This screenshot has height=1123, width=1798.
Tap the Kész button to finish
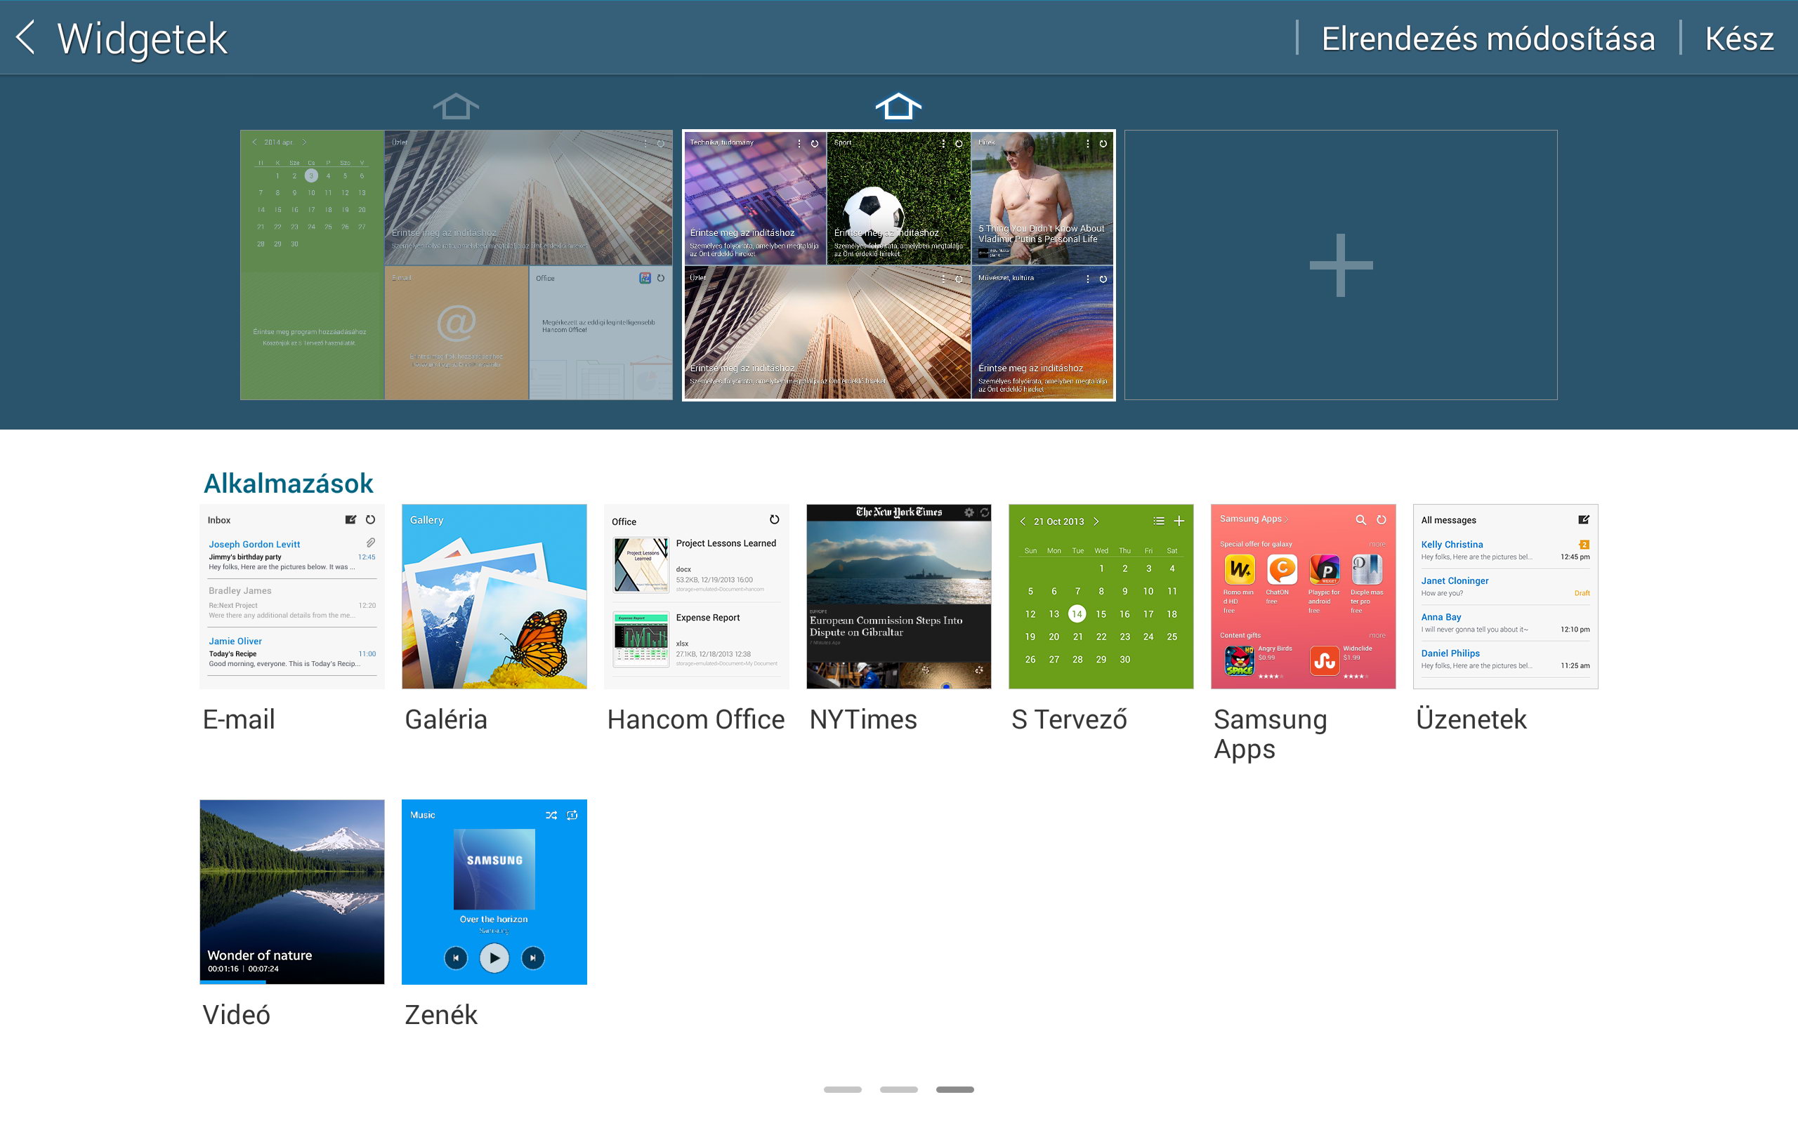coord(1739,39)
